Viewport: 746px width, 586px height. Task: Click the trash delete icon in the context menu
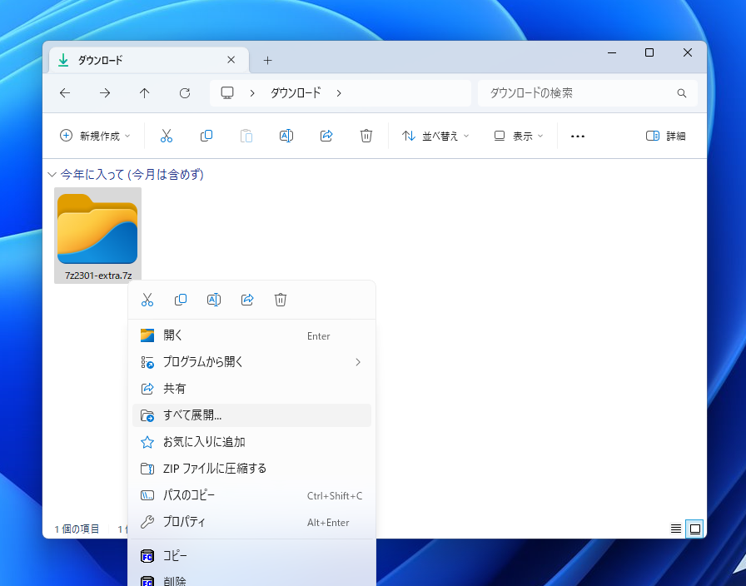[281, 299]
